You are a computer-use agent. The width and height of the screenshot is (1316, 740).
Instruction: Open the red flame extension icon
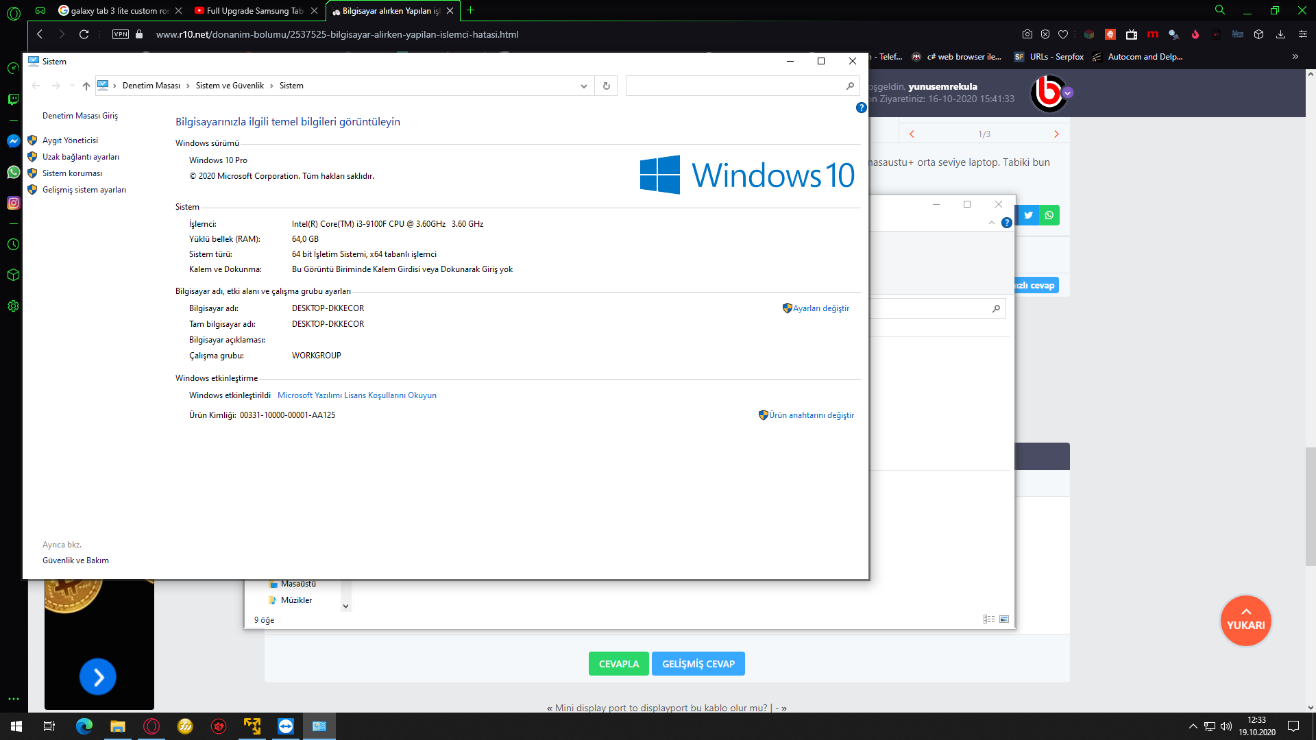click(x=1195, y=34)
